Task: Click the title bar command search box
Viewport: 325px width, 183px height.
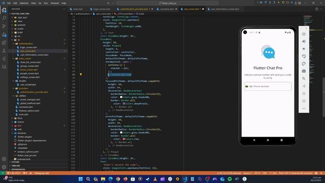Action: (x=168, y=3)
